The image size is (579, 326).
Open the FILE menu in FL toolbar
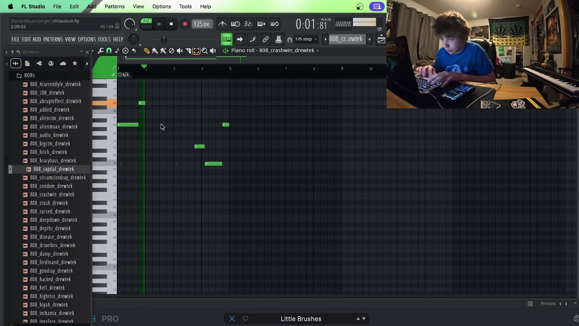coord(15,39)
